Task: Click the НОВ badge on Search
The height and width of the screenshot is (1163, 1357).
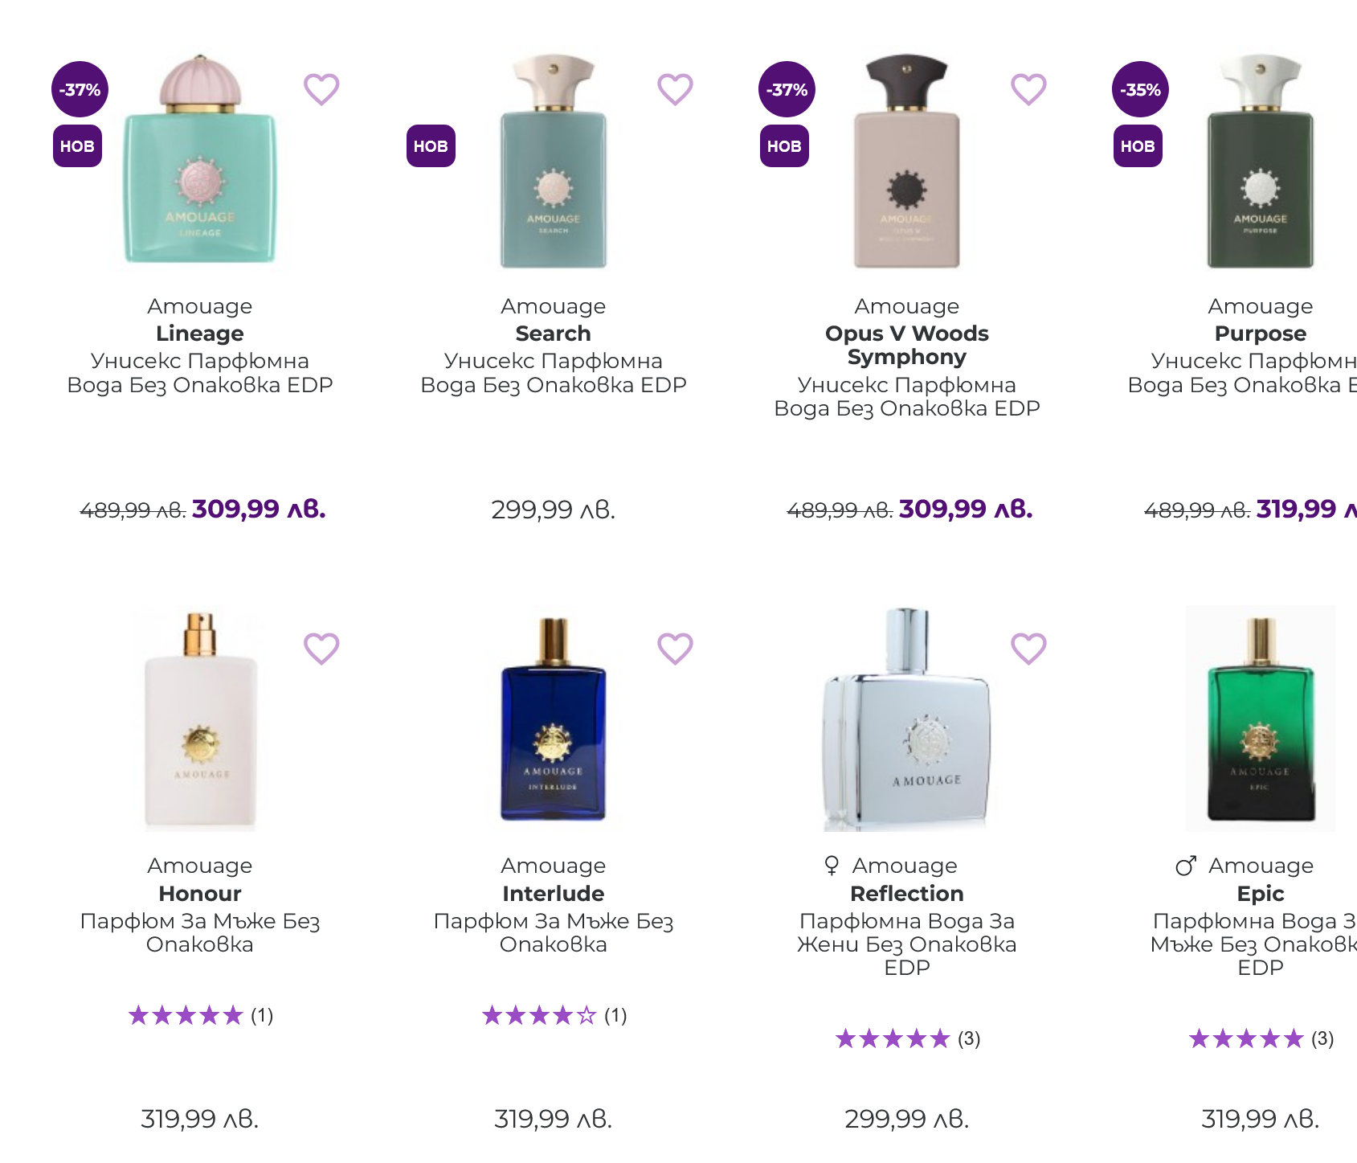Action: pos(431,146)
